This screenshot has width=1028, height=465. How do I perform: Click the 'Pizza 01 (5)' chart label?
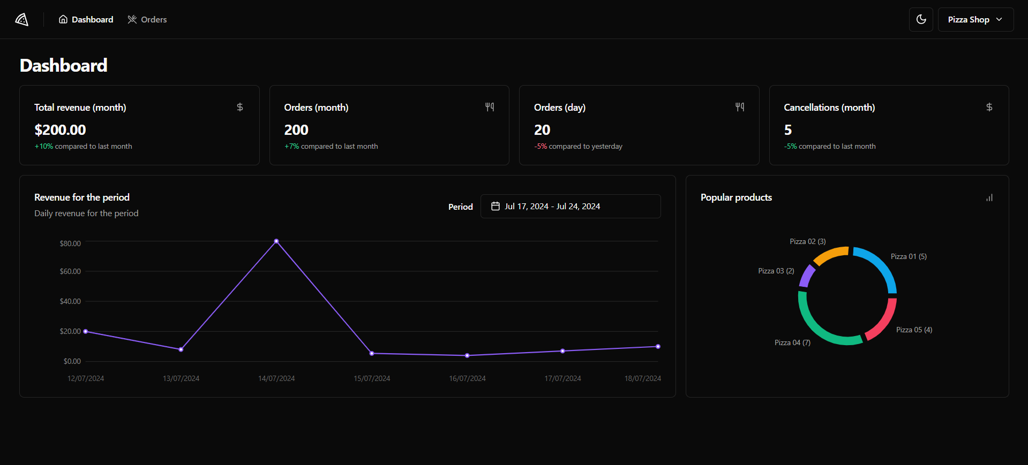tap(909, 256)
